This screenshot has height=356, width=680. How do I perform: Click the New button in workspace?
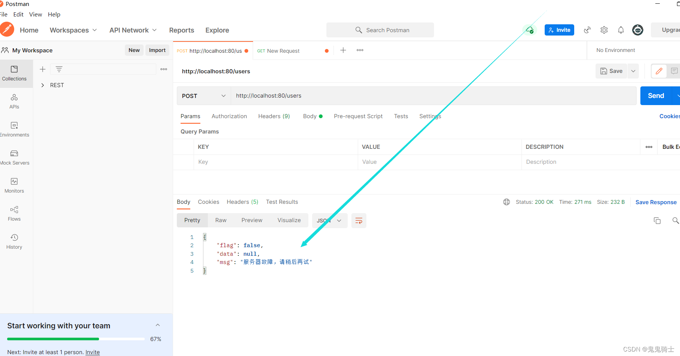(134, 50)
